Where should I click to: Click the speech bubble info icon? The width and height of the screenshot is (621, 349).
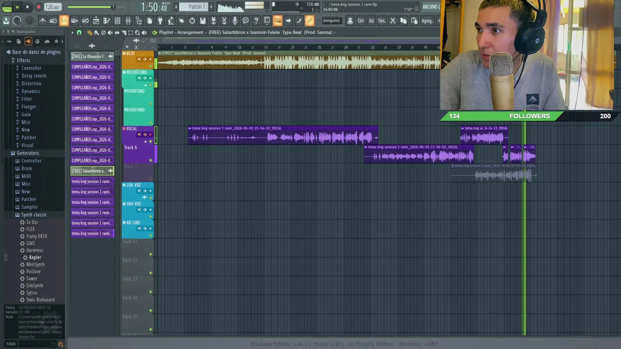[x=245, y=20]
